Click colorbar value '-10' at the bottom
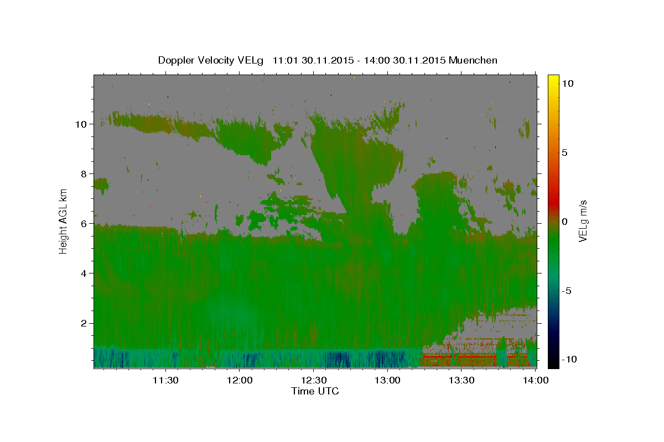This screenshot has height=442, width=664. click(x=569, y=360)
